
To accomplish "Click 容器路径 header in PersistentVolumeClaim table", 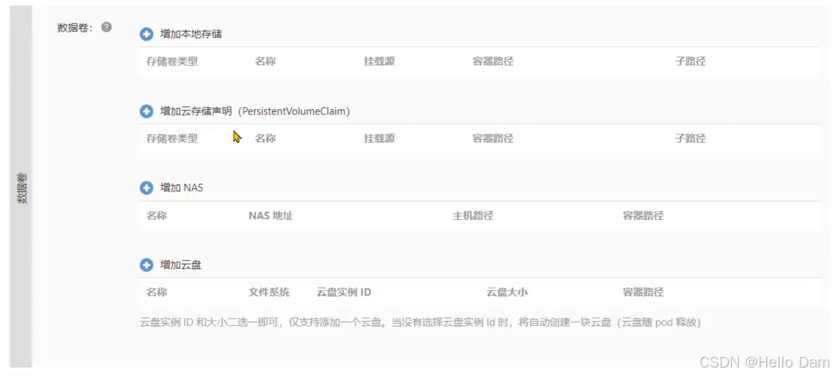I will [x=493, y=138].
